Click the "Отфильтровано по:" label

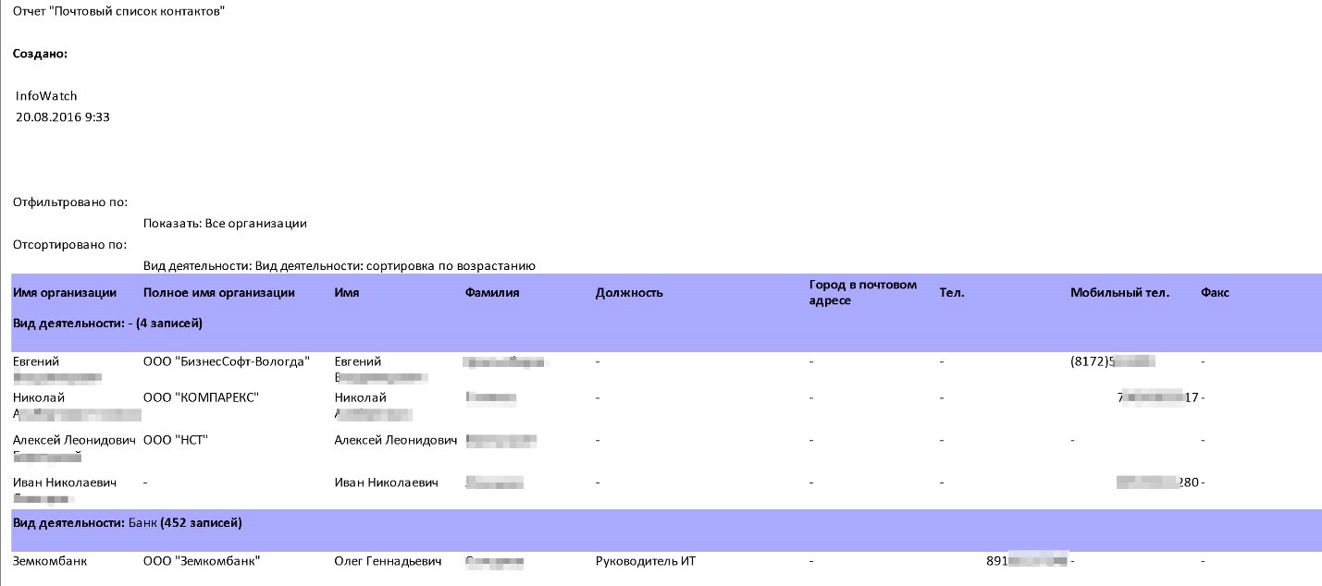pos(70,202)
